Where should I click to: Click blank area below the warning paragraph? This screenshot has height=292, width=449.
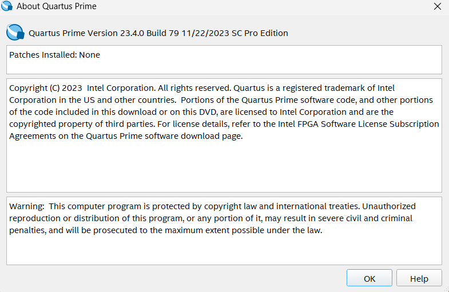pos(223,250)
